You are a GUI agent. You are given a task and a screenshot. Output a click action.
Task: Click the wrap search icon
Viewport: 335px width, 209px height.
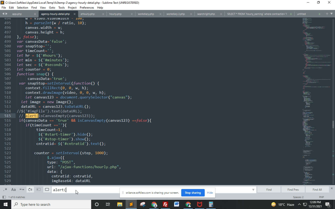(30, 190)
